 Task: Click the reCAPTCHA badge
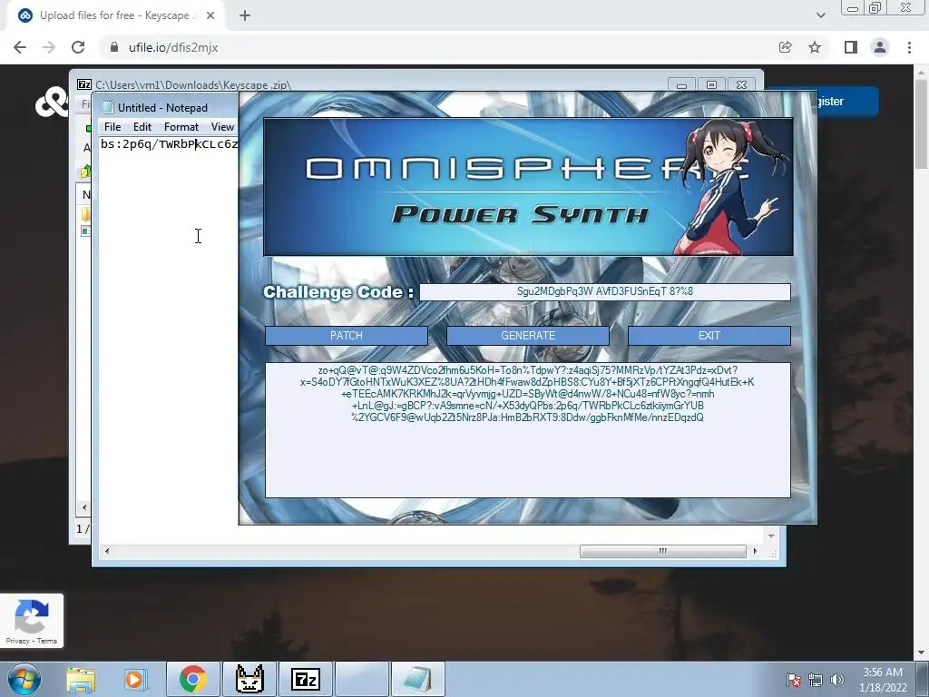32,620
